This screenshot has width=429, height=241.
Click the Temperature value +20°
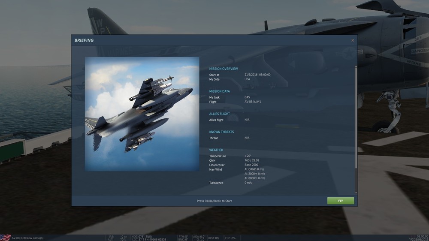(248, 156)
